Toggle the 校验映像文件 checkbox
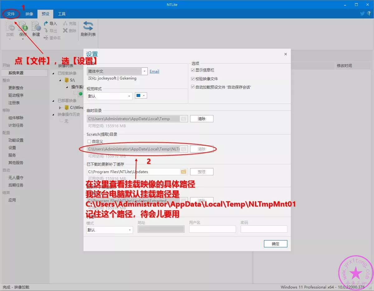The width and height of the screenshot is (374, 291). click(x=193, y=79)
